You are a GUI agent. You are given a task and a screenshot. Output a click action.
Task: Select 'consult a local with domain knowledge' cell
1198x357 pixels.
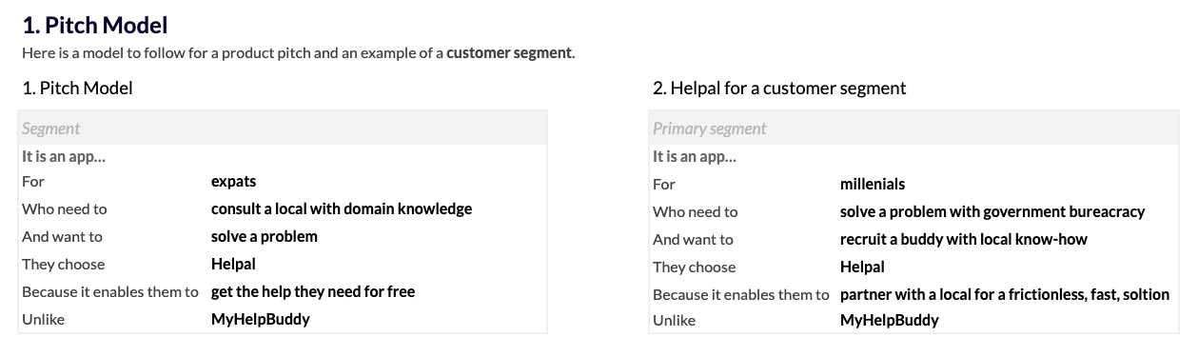click(x=342, y=208)
